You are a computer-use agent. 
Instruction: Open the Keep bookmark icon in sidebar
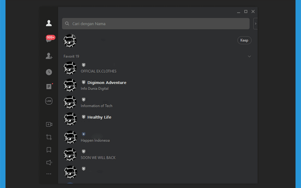[x=49, y=150]
